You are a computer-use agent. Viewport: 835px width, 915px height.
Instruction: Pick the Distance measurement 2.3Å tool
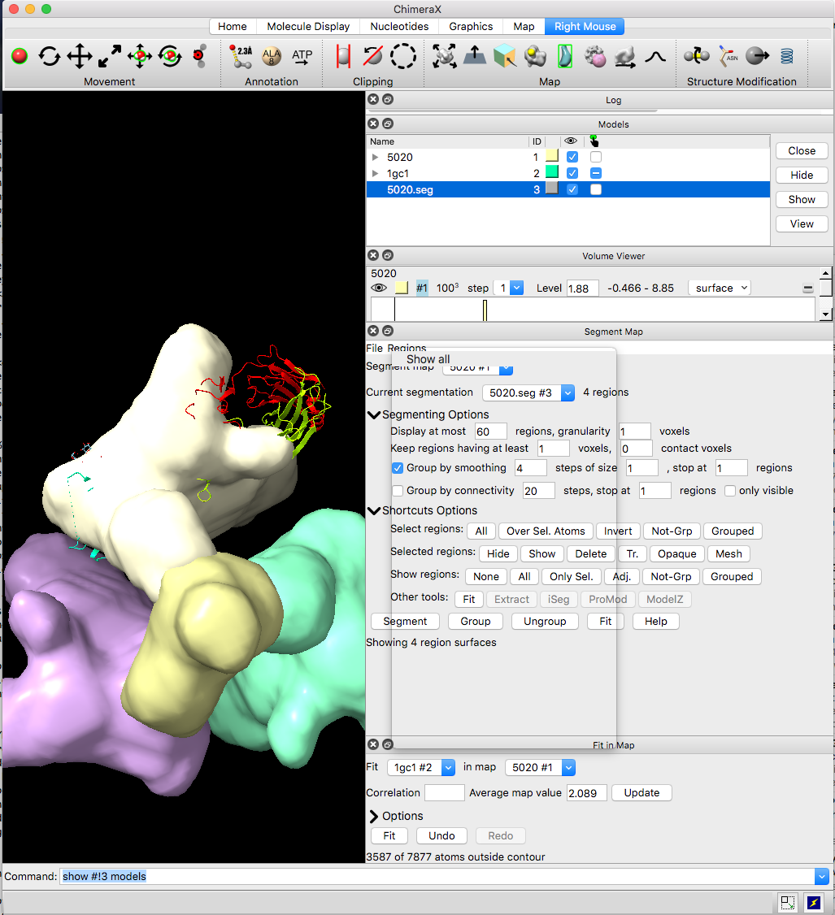point(241,56)
